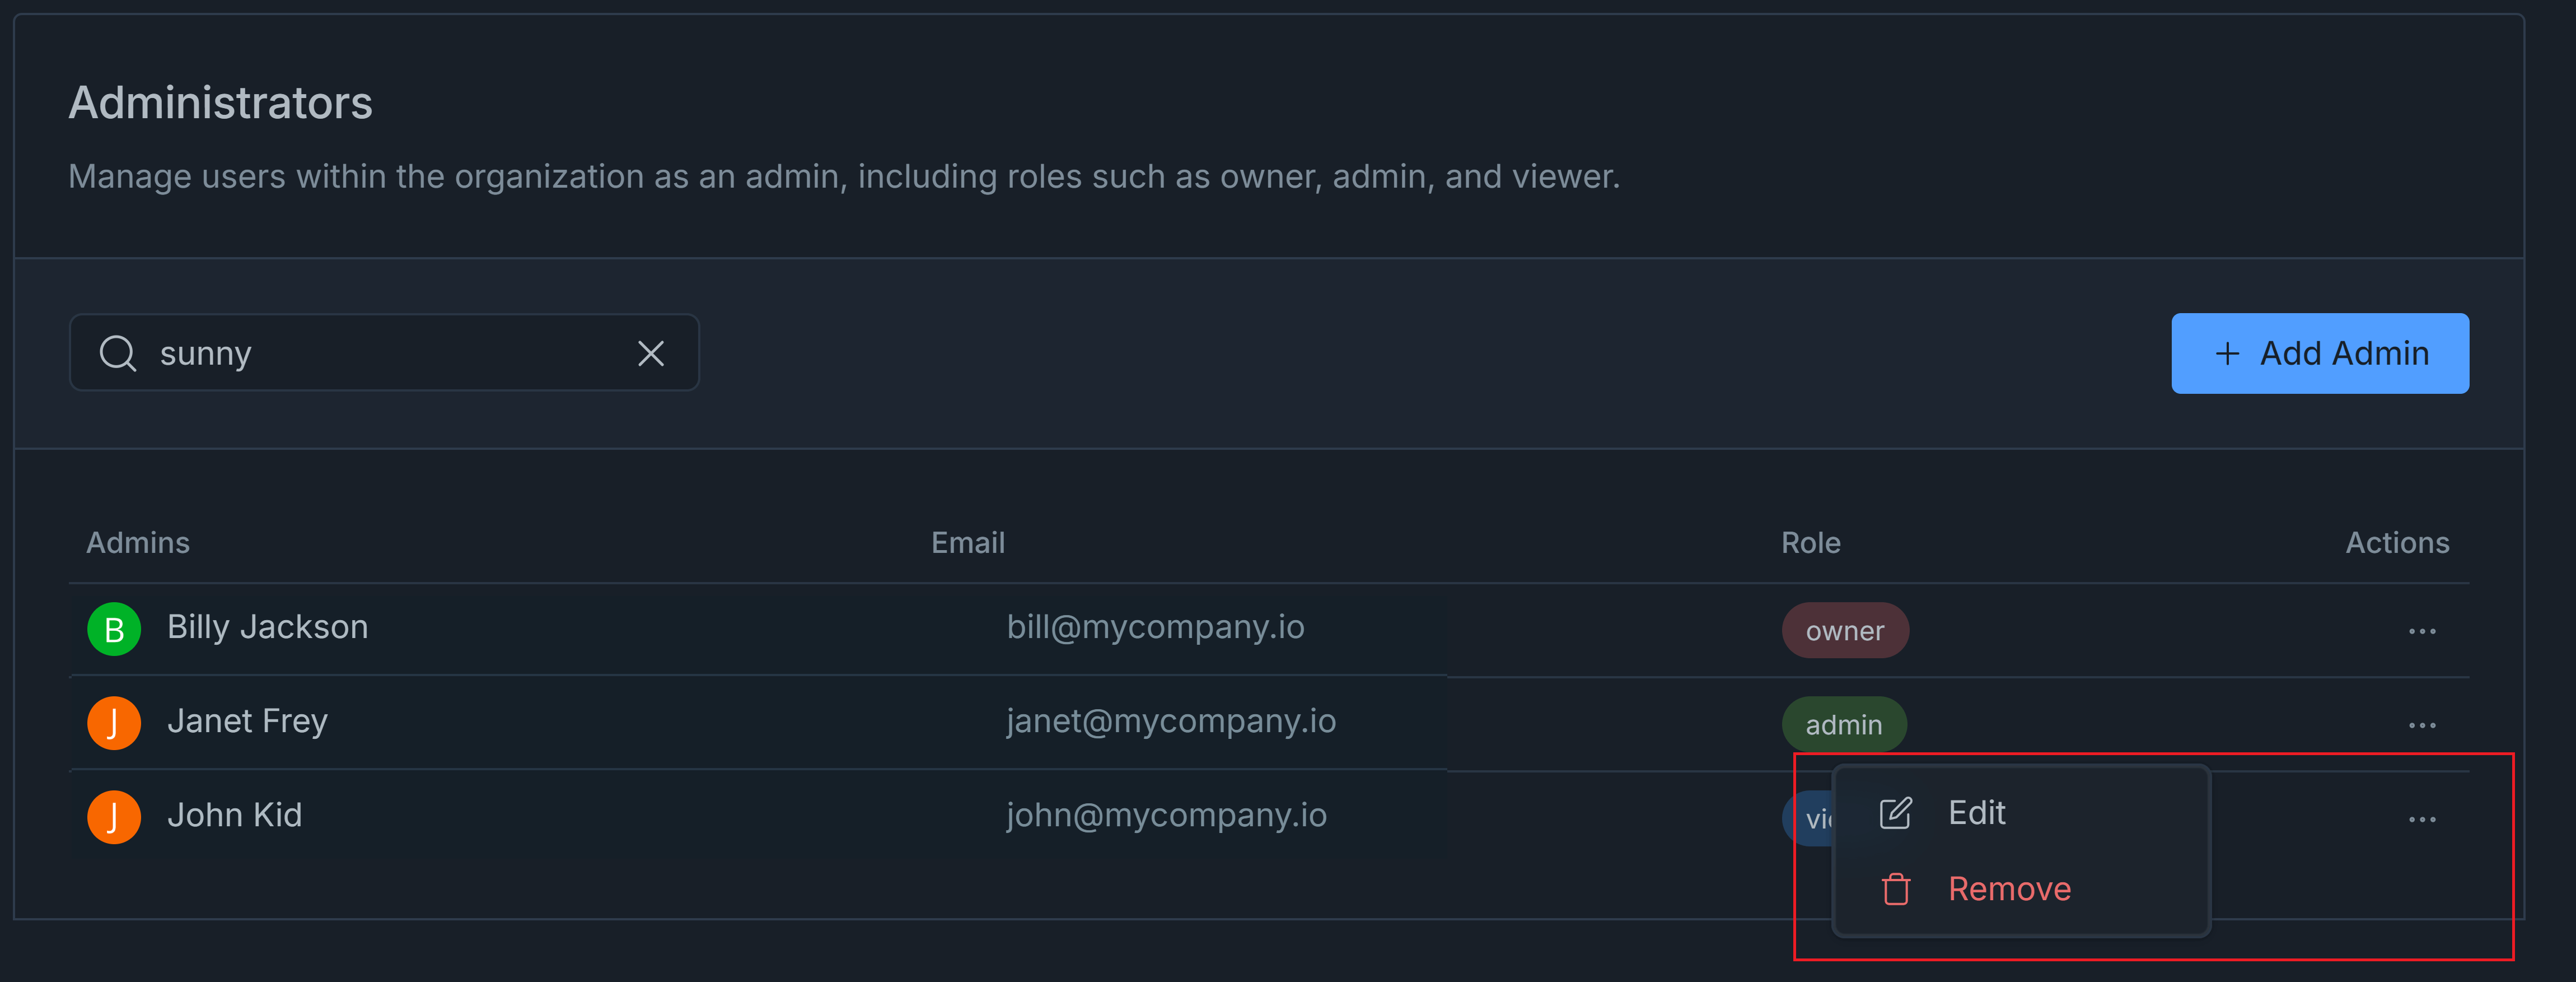
Task: Click the Role column header
Action: 1811,543
